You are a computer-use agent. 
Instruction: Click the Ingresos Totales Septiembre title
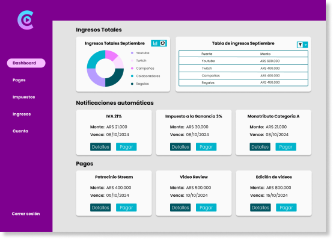pyautogui.click(x=115, y=43)
